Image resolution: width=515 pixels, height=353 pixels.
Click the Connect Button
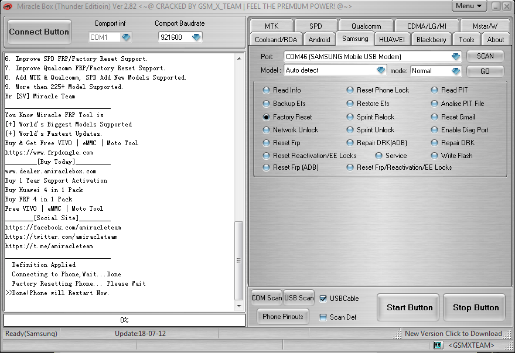coord(39,32)
